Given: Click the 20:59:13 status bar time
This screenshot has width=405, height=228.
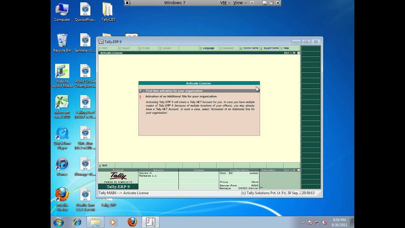Looking at the screenshot, I should click(308, 193).
